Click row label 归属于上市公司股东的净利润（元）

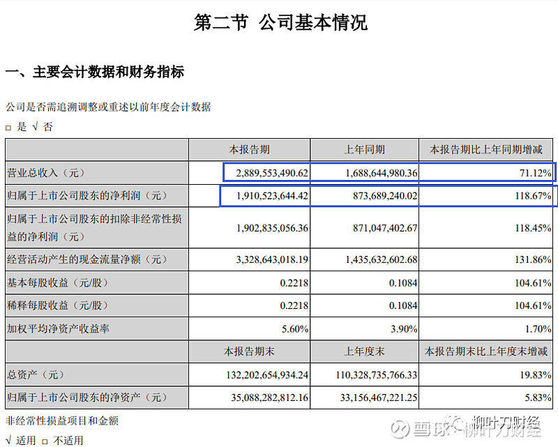pyautogui.click(x=88, y=196)
